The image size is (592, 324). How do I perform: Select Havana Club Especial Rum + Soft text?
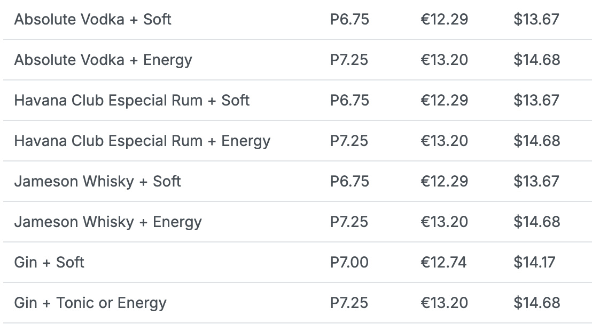[132, 100]
